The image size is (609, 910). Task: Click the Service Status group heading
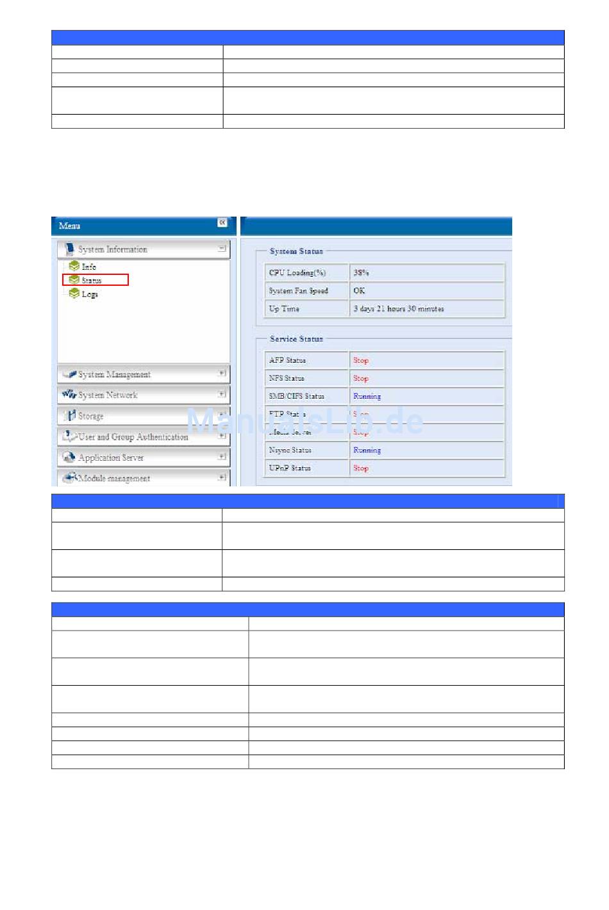click(x=296, y=338)
